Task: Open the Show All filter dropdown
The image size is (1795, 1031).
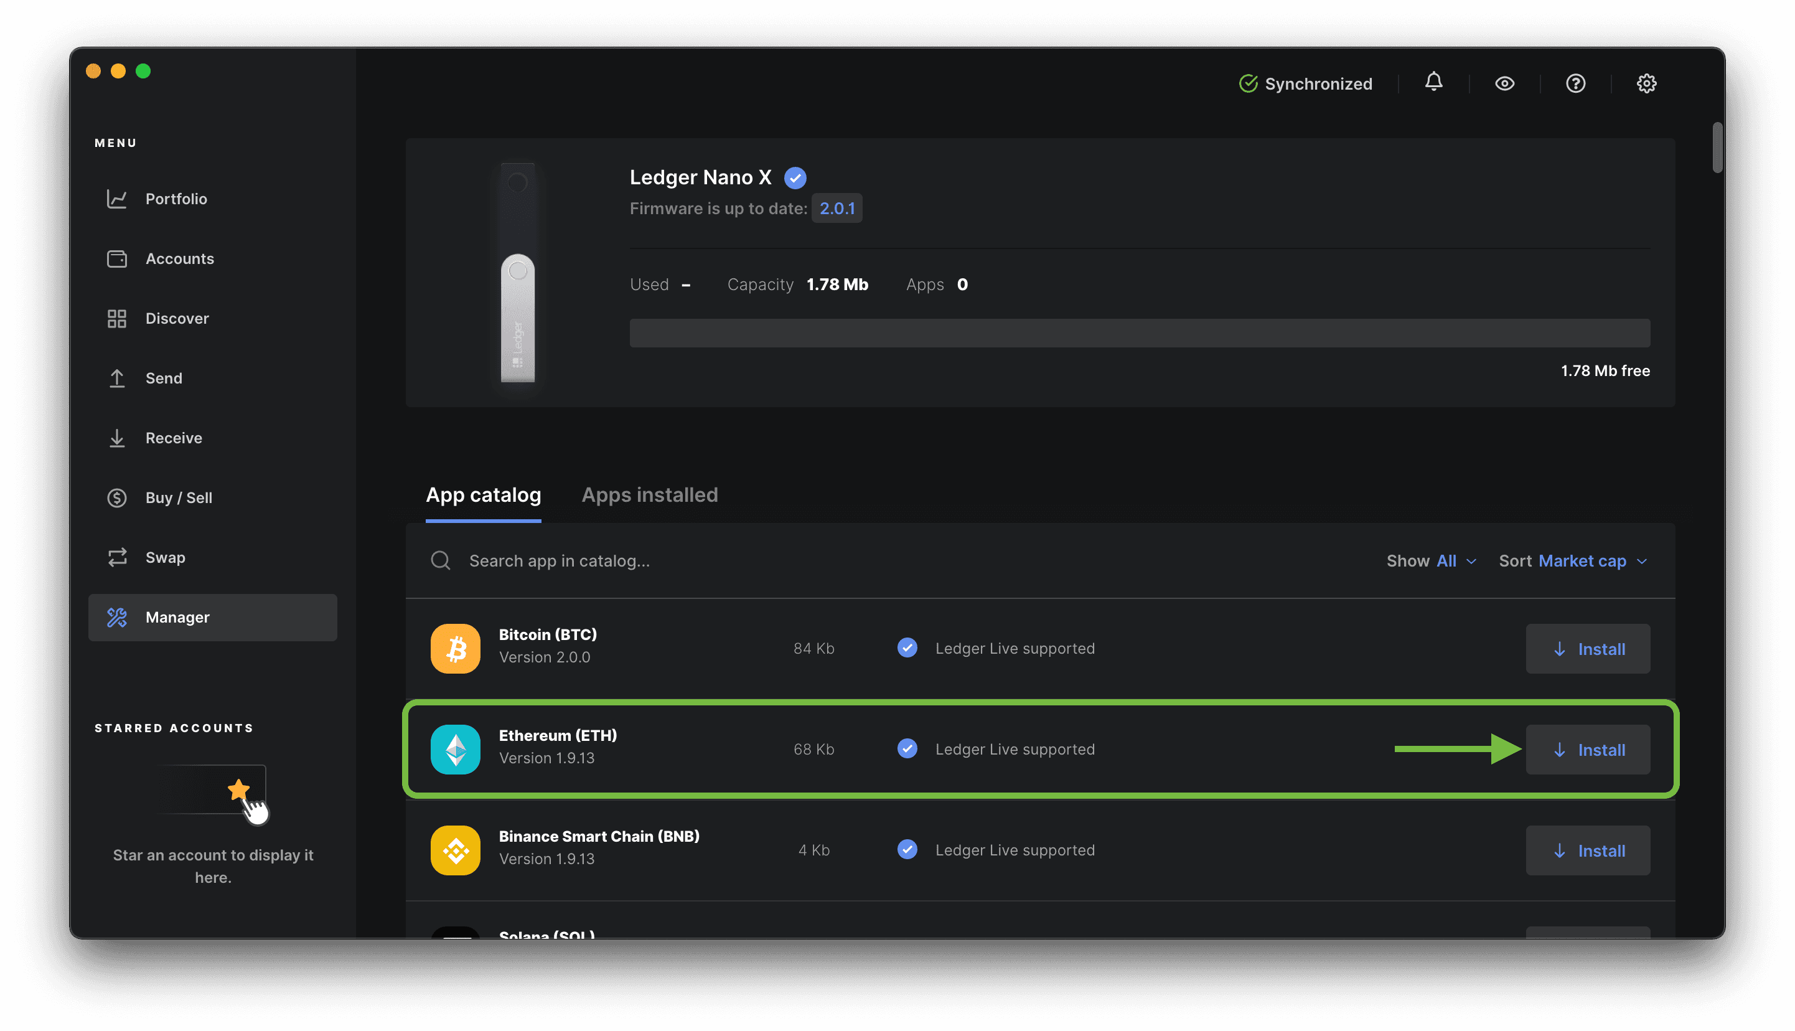Action: [1432, 561]
